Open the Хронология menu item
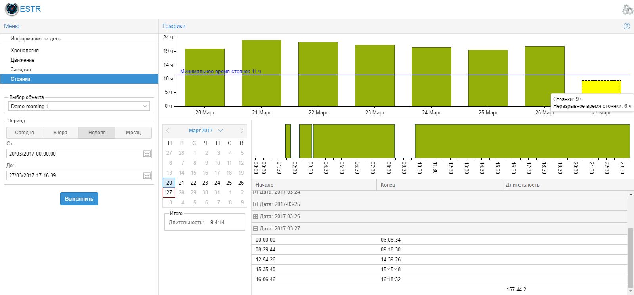This screenshot has height=295, width=634. point(25,51)
